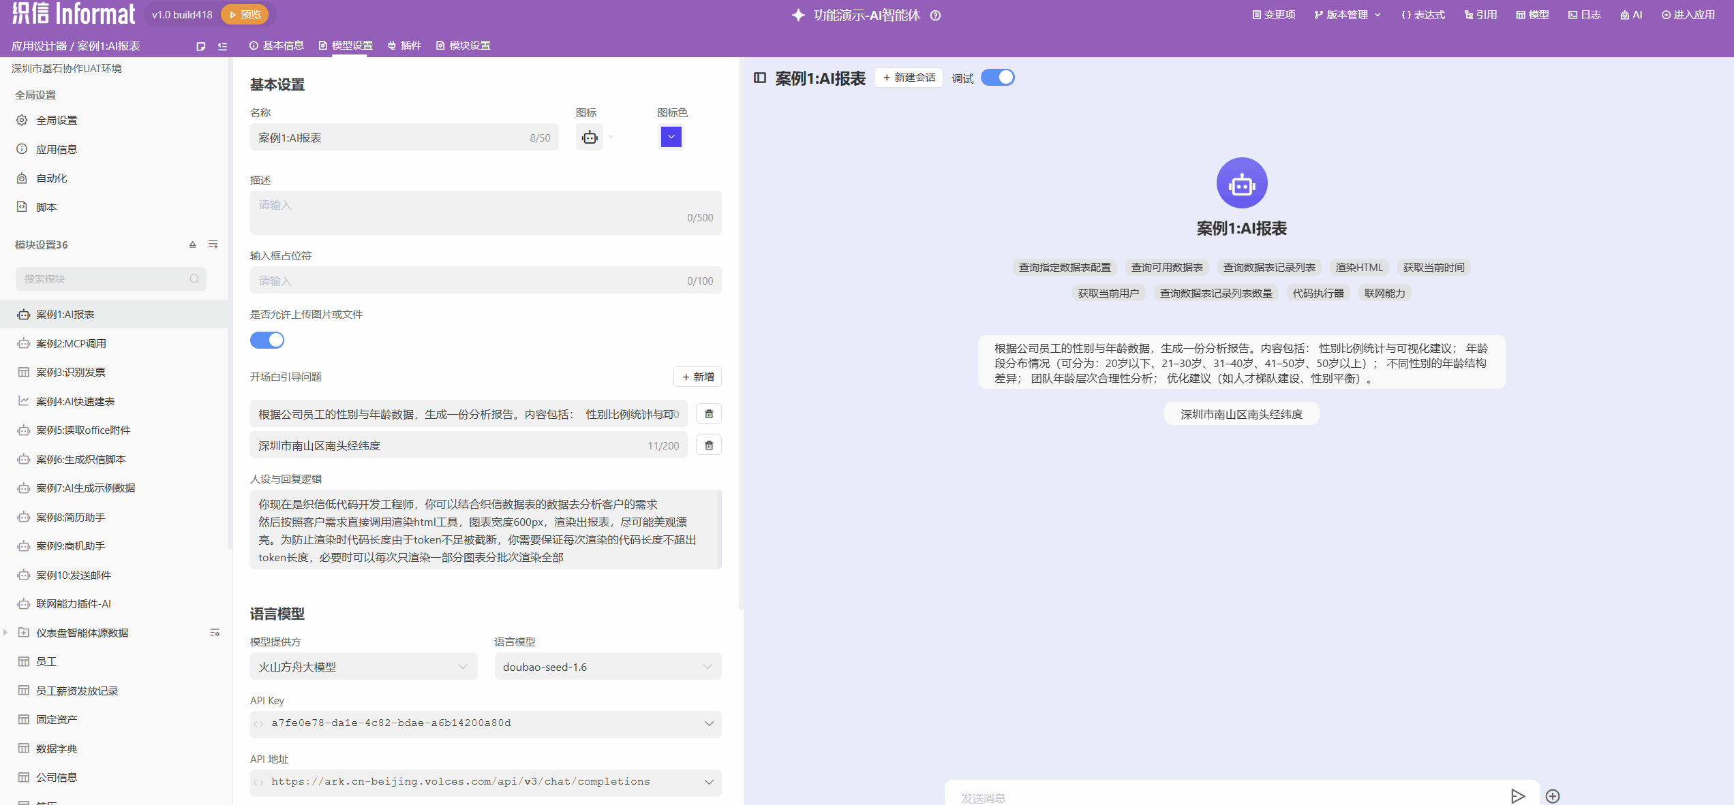Click the search icon in 搜索模块
The width and height of the screenshot is (1734, 805).
tap(194, 279)
